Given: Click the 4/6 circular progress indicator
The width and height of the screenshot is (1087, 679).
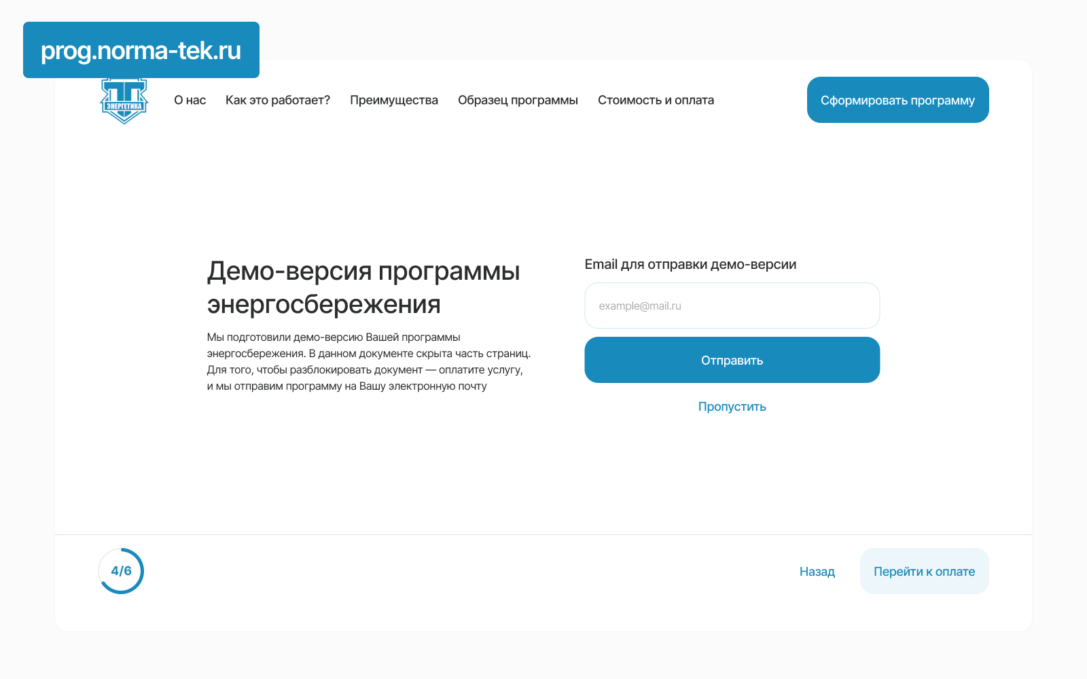Looking at the screenshot, I should pyautogui.click(x=121, y=571).
